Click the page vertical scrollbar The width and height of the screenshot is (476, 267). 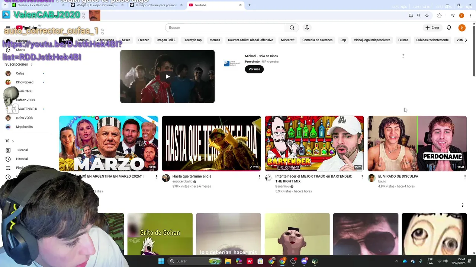point(474,52)
